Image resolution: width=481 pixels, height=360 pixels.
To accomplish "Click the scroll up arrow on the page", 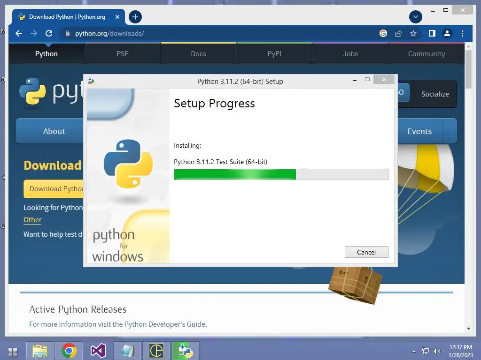I will [x=468, y=46].
